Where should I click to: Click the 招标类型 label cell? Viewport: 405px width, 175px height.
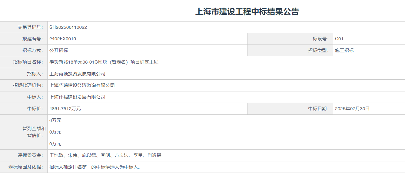(x=318, y=51)
